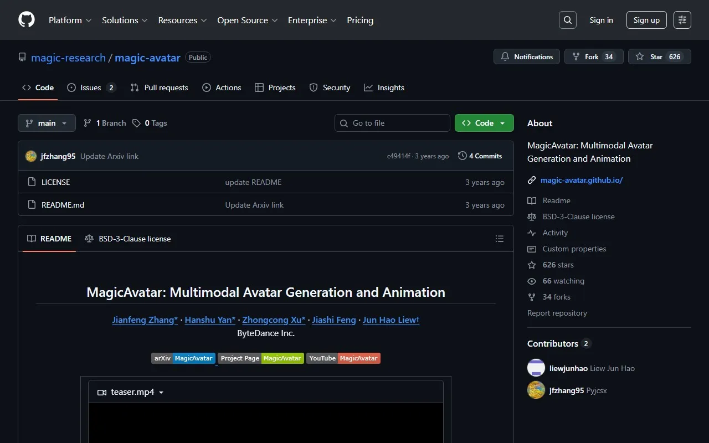Open the magic-avatar.github.io link
Viewport: 709px width, 443px height.
(x=582, y=180)
